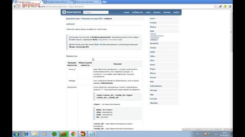
Task: Click the VKontakte logo in header
Action: [72, 12]
